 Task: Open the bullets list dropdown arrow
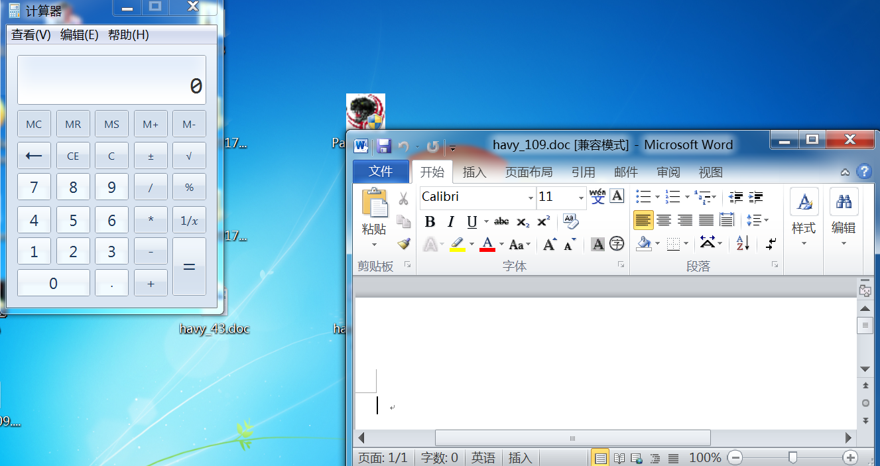point(657,197)
